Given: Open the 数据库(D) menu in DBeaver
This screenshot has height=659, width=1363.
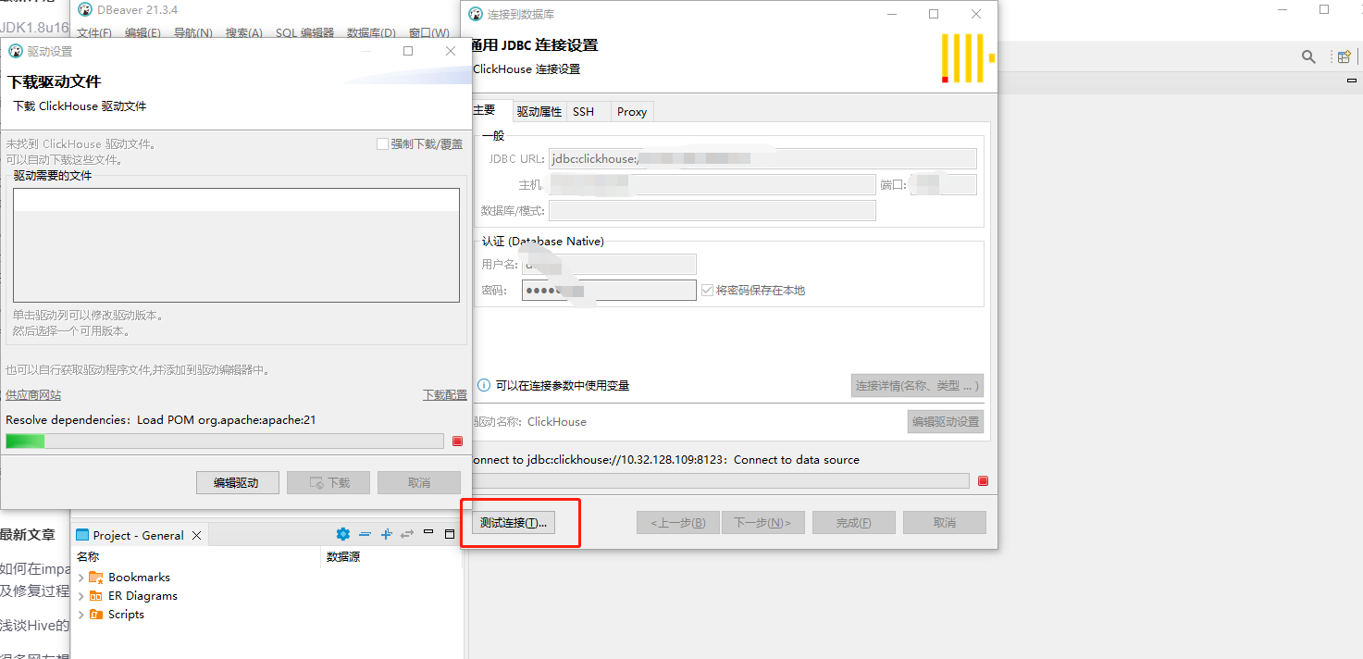Looking at the screenshot, I should point(371,33).
